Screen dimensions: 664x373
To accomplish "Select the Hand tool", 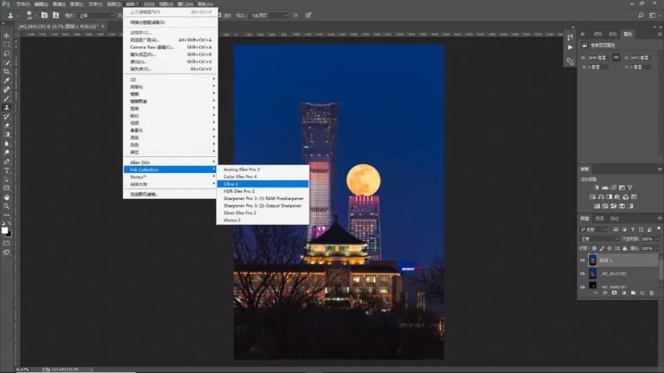I will click(7, 197).
